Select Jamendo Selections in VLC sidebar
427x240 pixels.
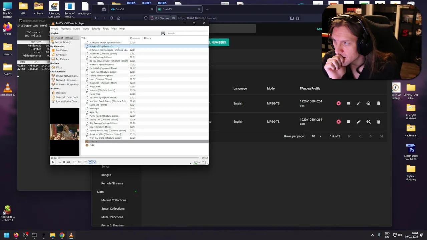point(67,97)
